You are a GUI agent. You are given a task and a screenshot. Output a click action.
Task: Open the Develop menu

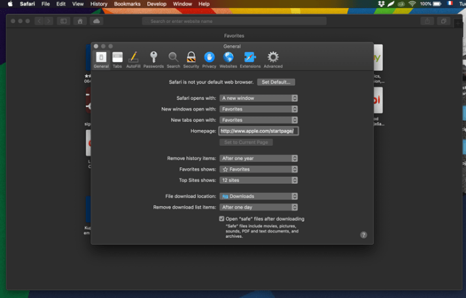pyautogui.click(x=157, y=4)
